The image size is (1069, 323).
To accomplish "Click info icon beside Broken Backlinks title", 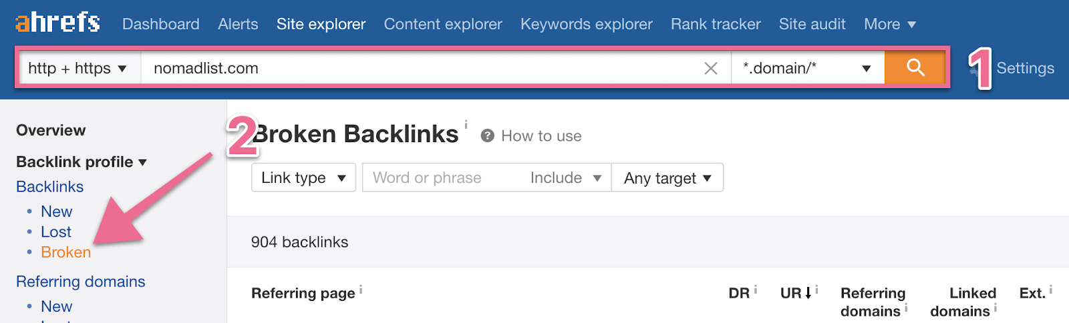I will [466, 124].
